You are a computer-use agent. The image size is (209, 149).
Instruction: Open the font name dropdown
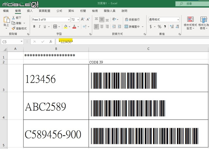click(69, 20)
